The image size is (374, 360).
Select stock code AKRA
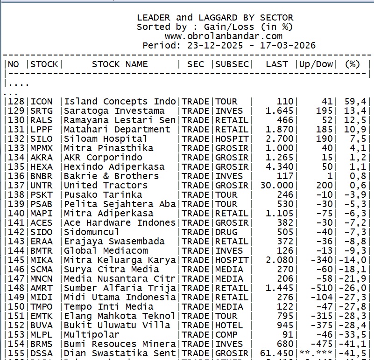click(x=41, y=158)
